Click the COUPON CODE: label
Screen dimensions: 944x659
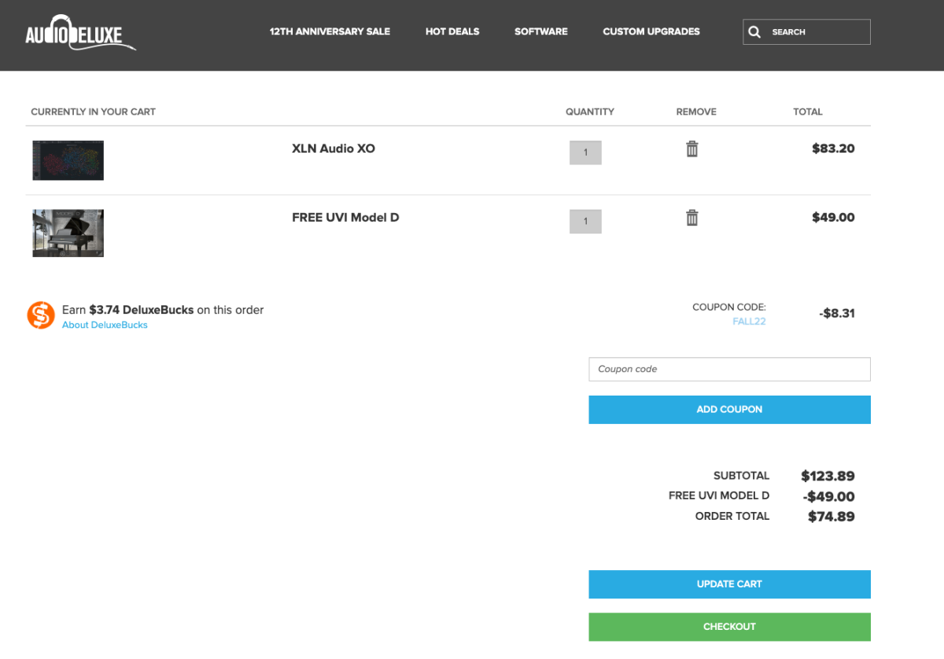(729, 307)
